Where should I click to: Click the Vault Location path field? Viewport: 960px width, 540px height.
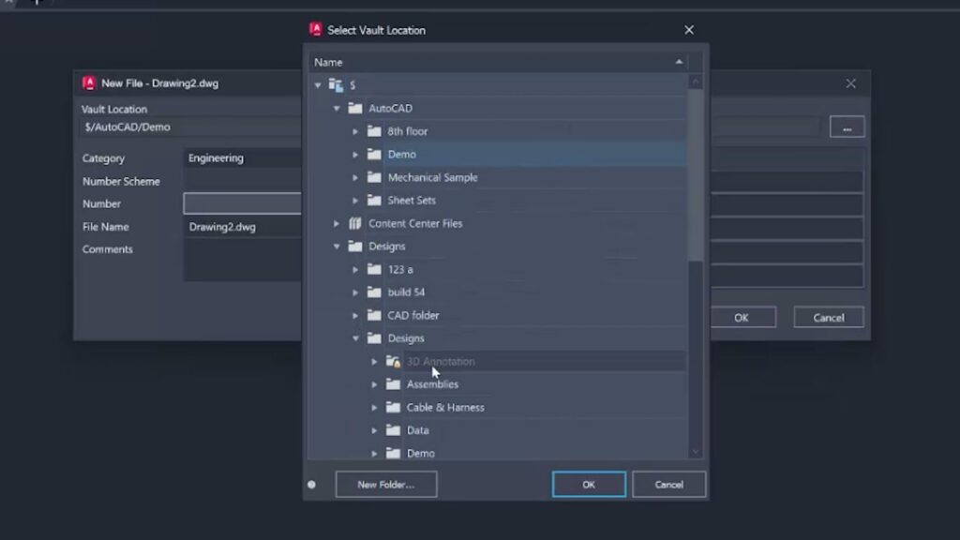click(192, 127)
